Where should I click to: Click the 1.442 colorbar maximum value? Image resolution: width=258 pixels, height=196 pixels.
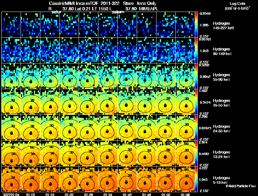(x=203, y=91)
